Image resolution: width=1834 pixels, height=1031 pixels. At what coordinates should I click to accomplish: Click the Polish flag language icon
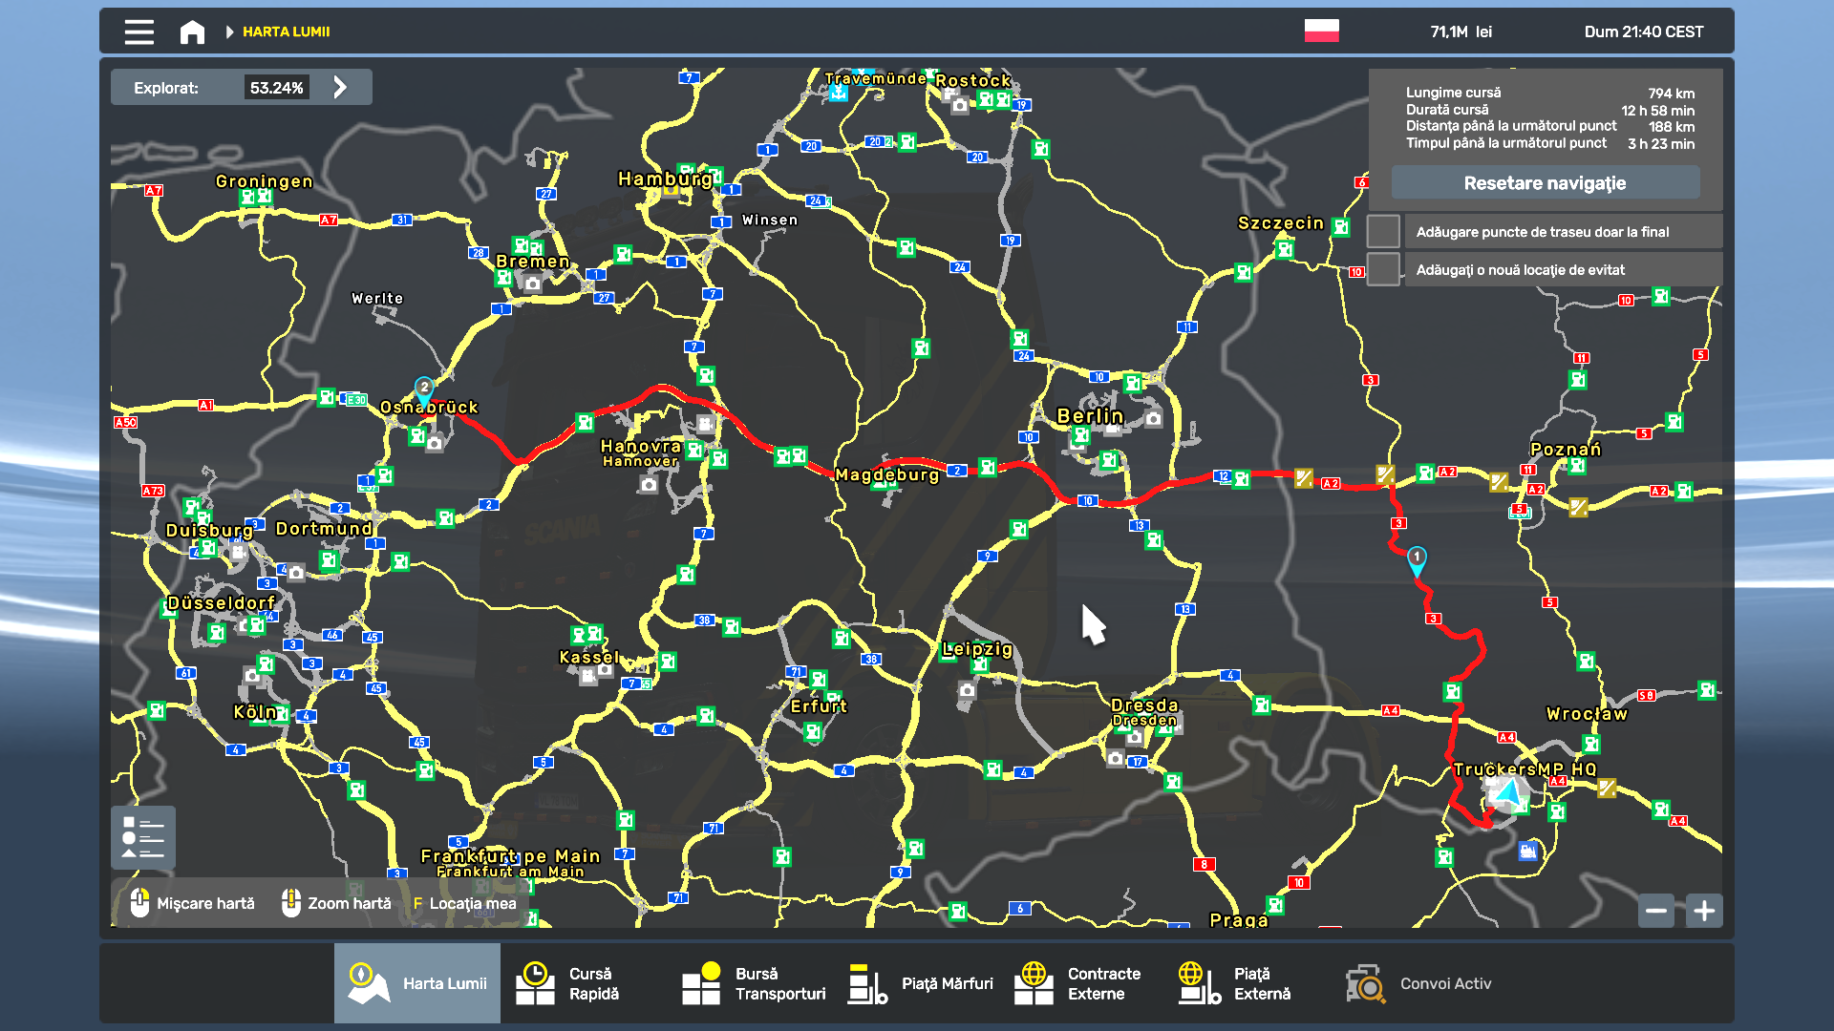[1321, 31]
